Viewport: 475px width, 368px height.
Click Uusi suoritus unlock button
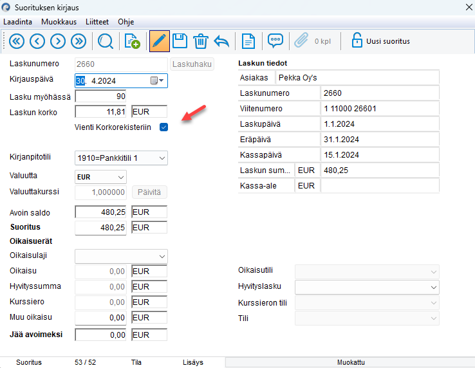[x=380, y=41]
